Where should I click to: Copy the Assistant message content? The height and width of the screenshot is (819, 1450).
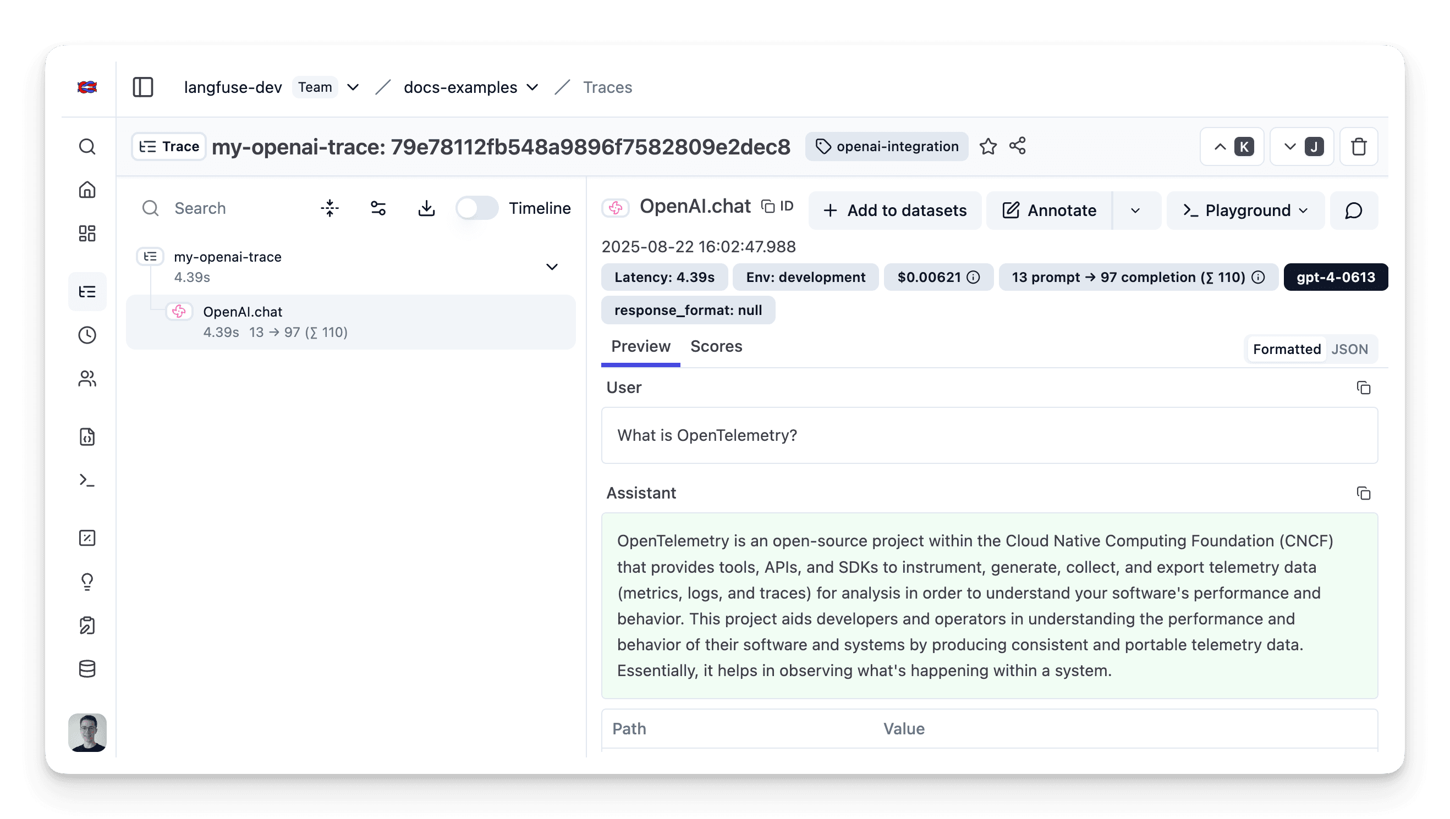[1364, 492]
